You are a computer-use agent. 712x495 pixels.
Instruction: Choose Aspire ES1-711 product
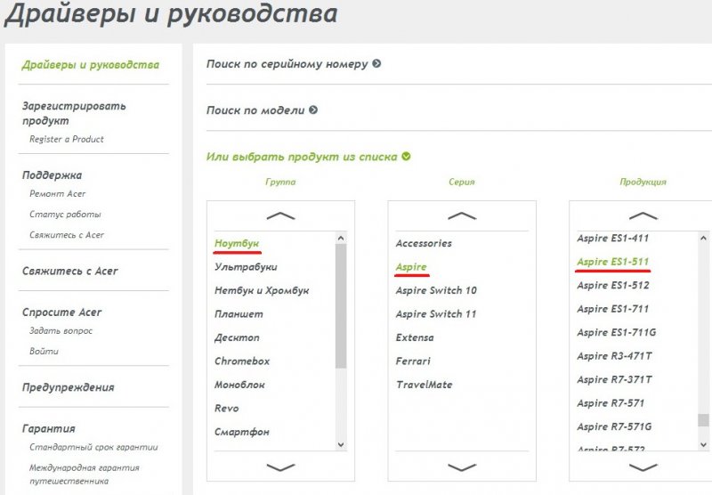click(612, 309)
